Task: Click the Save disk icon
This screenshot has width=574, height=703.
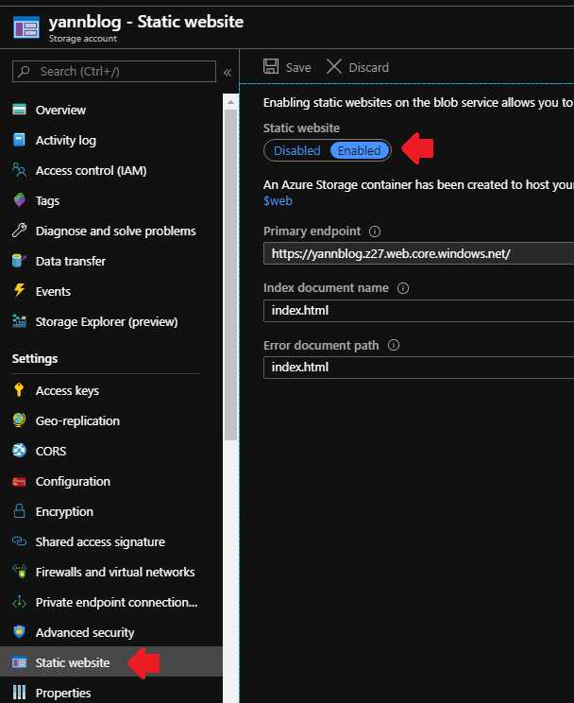Action: click(x=271, y=67)
